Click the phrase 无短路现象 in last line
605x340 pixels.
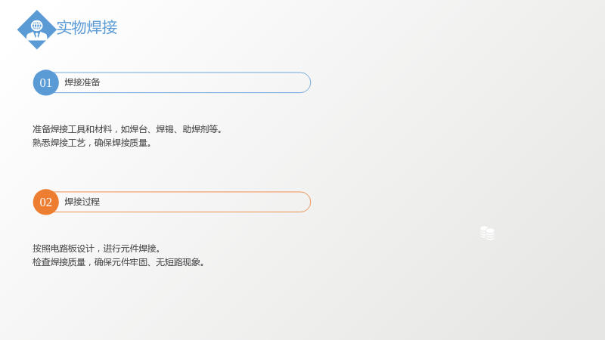click(x=178, y=262)
